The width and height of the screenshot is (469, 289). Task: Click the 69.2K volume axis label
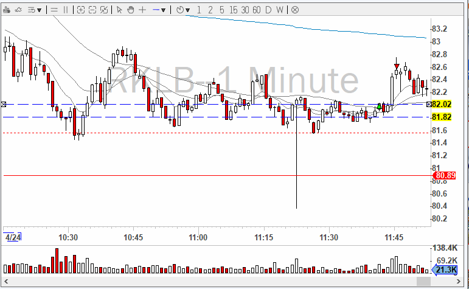[447, 260]
